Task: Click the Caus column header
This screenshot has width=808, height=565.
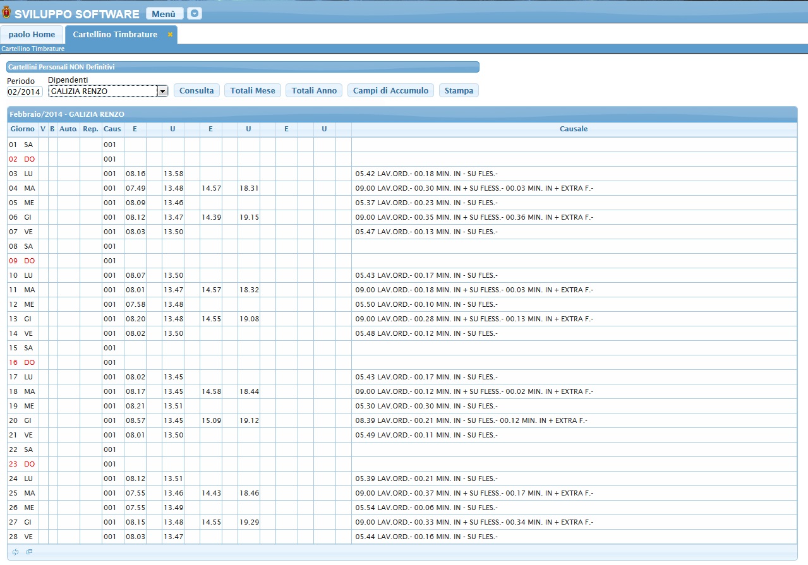Action: click(112, 129)
